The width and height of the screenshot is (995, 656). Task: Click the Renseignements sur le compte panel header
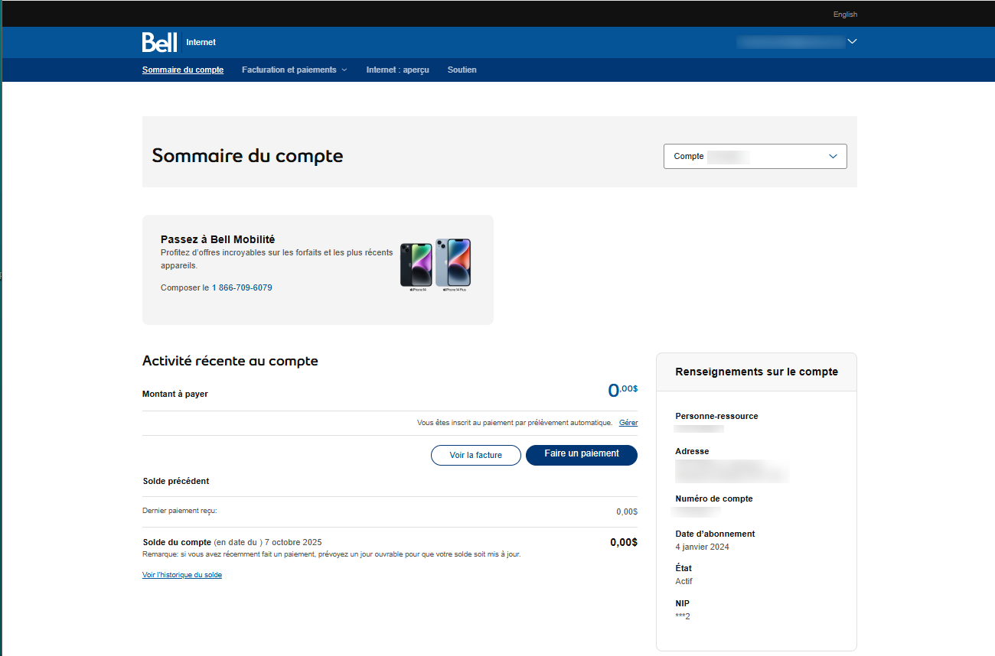click(x=756, y=372)
